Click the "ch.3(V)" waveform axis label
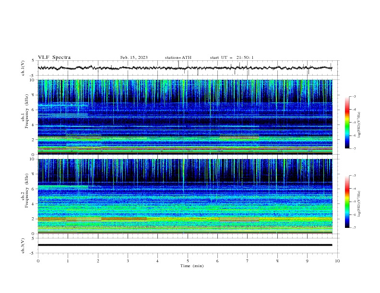This screenshot has height=293, width=380. click(x=23, y=246)
